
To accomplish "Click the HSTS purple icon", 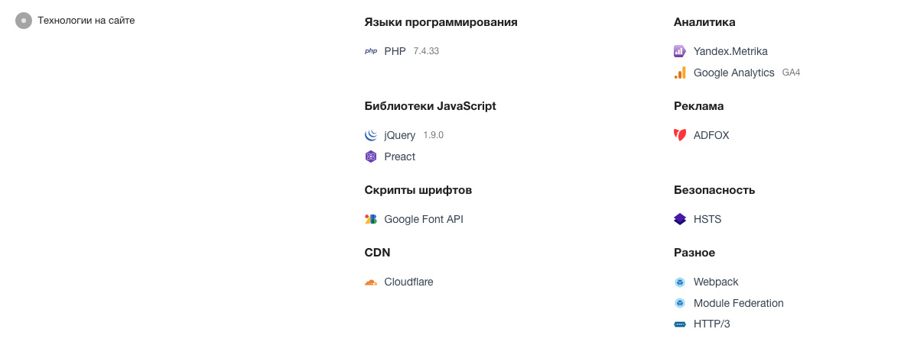I will click(680, 219).
